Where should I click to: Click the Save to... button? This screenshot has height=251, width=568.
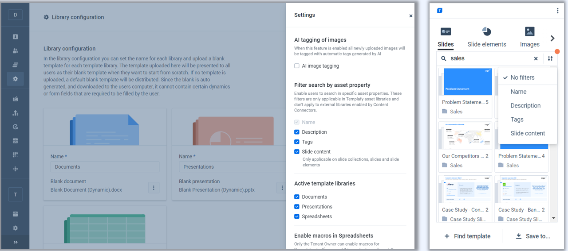532,236
